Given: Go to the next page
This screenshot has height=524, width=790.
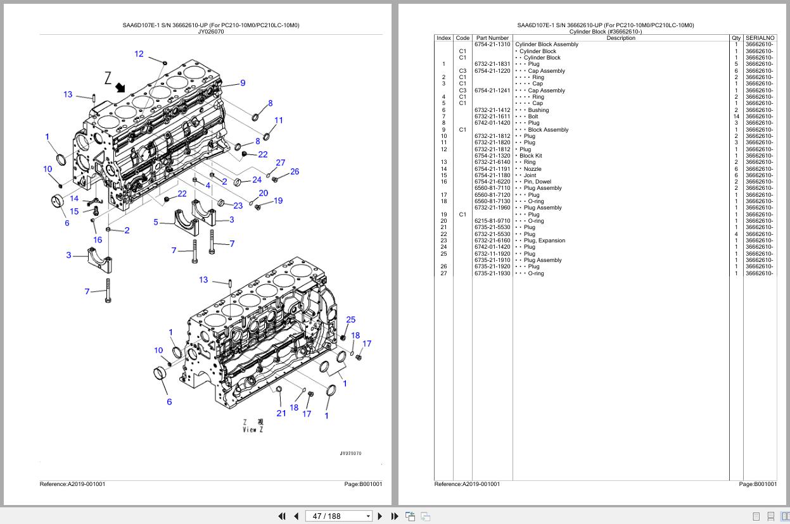Looking at the screenshot, I should click(x=380, y=516).
